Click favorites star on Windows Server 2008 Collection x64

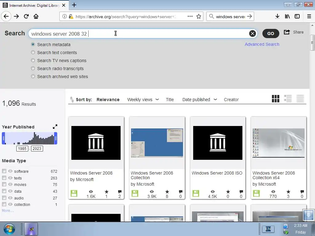pyautogui.click(x=288, y=192)
